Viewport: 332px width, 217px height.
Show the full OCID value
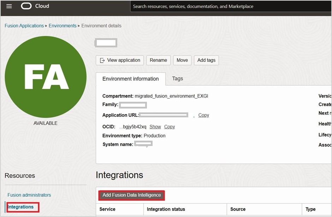[x=155, y=127]
